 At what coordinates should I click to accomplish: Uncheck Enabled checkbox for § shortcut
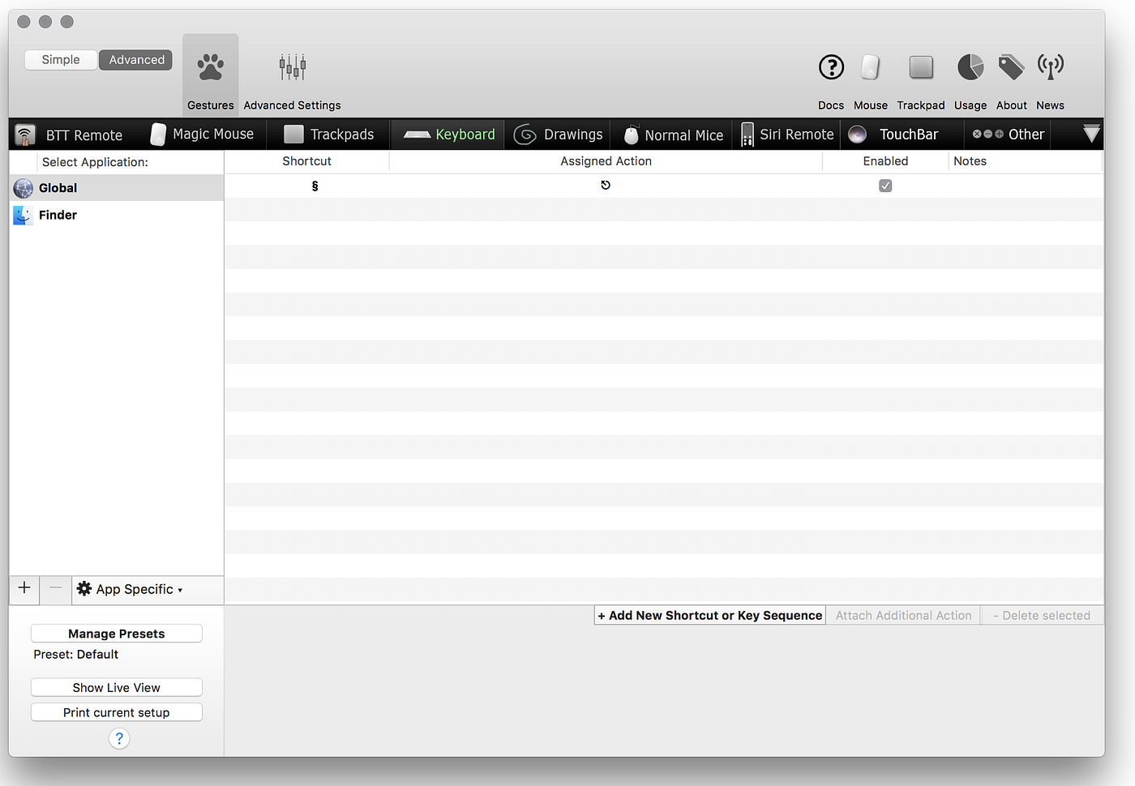click(x=885, y=186)
